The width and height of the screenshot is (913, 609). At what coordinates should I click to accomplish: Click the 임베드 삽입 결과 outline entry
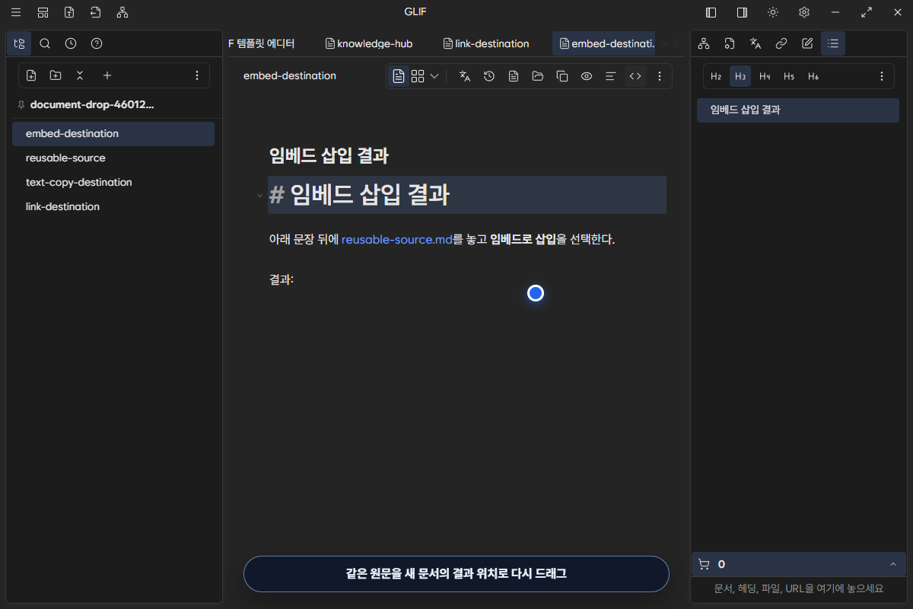tap(798, 110)
